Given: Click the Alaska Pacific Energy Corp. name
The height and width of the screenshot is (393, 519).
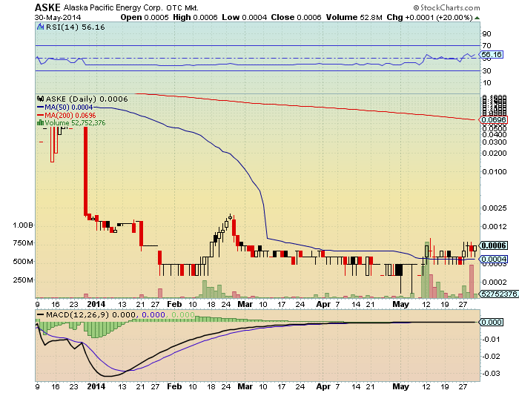Looking at the screenshot, I should (113, 8).
